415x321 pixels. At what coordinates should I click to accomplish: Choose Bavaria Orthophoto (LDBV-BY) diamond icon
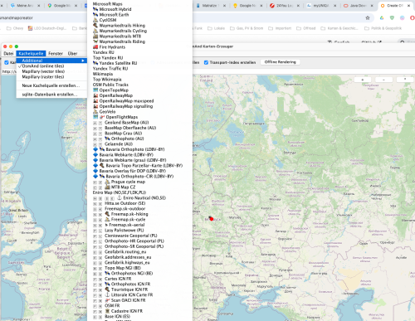(x=95, y=149)
